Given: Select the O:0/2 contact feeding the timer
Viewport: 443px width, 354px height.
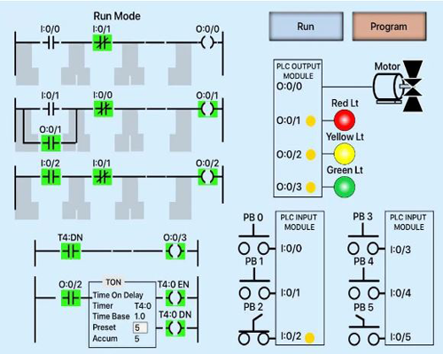Looking at the screenshot, I should (x=71, y=298).
